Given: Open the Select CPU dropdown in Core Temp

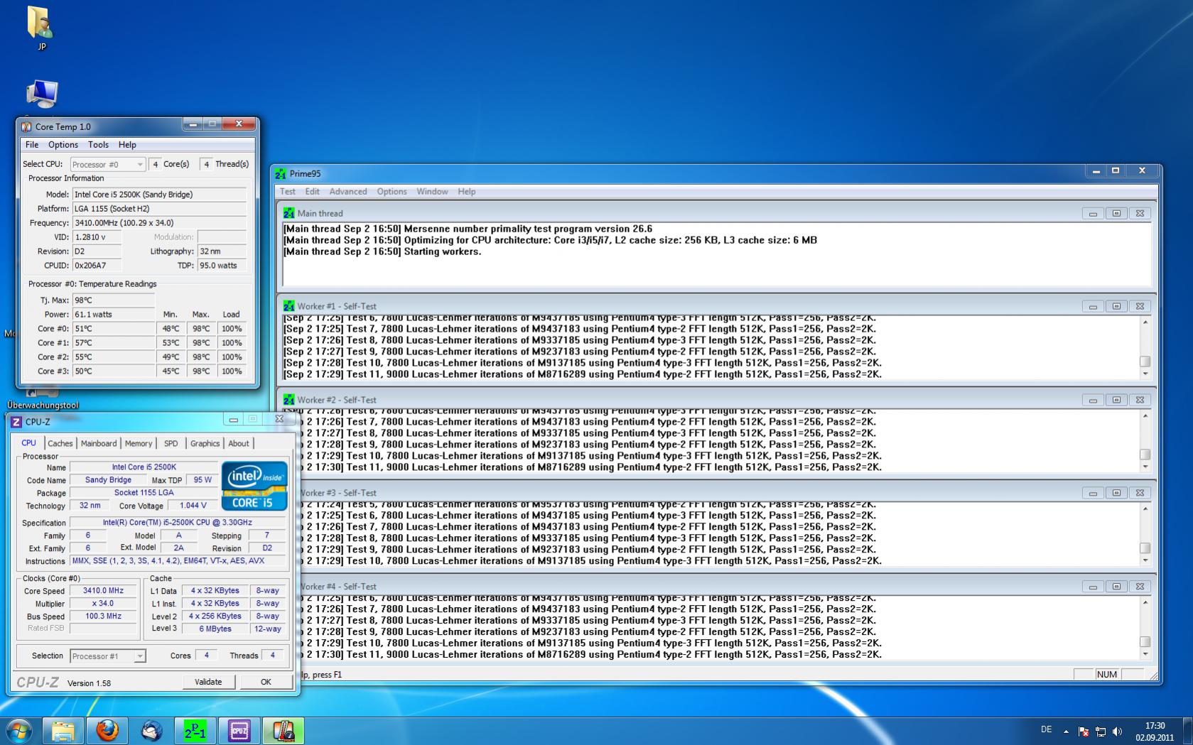Looking at the screenshot, I should click(108, 164).
